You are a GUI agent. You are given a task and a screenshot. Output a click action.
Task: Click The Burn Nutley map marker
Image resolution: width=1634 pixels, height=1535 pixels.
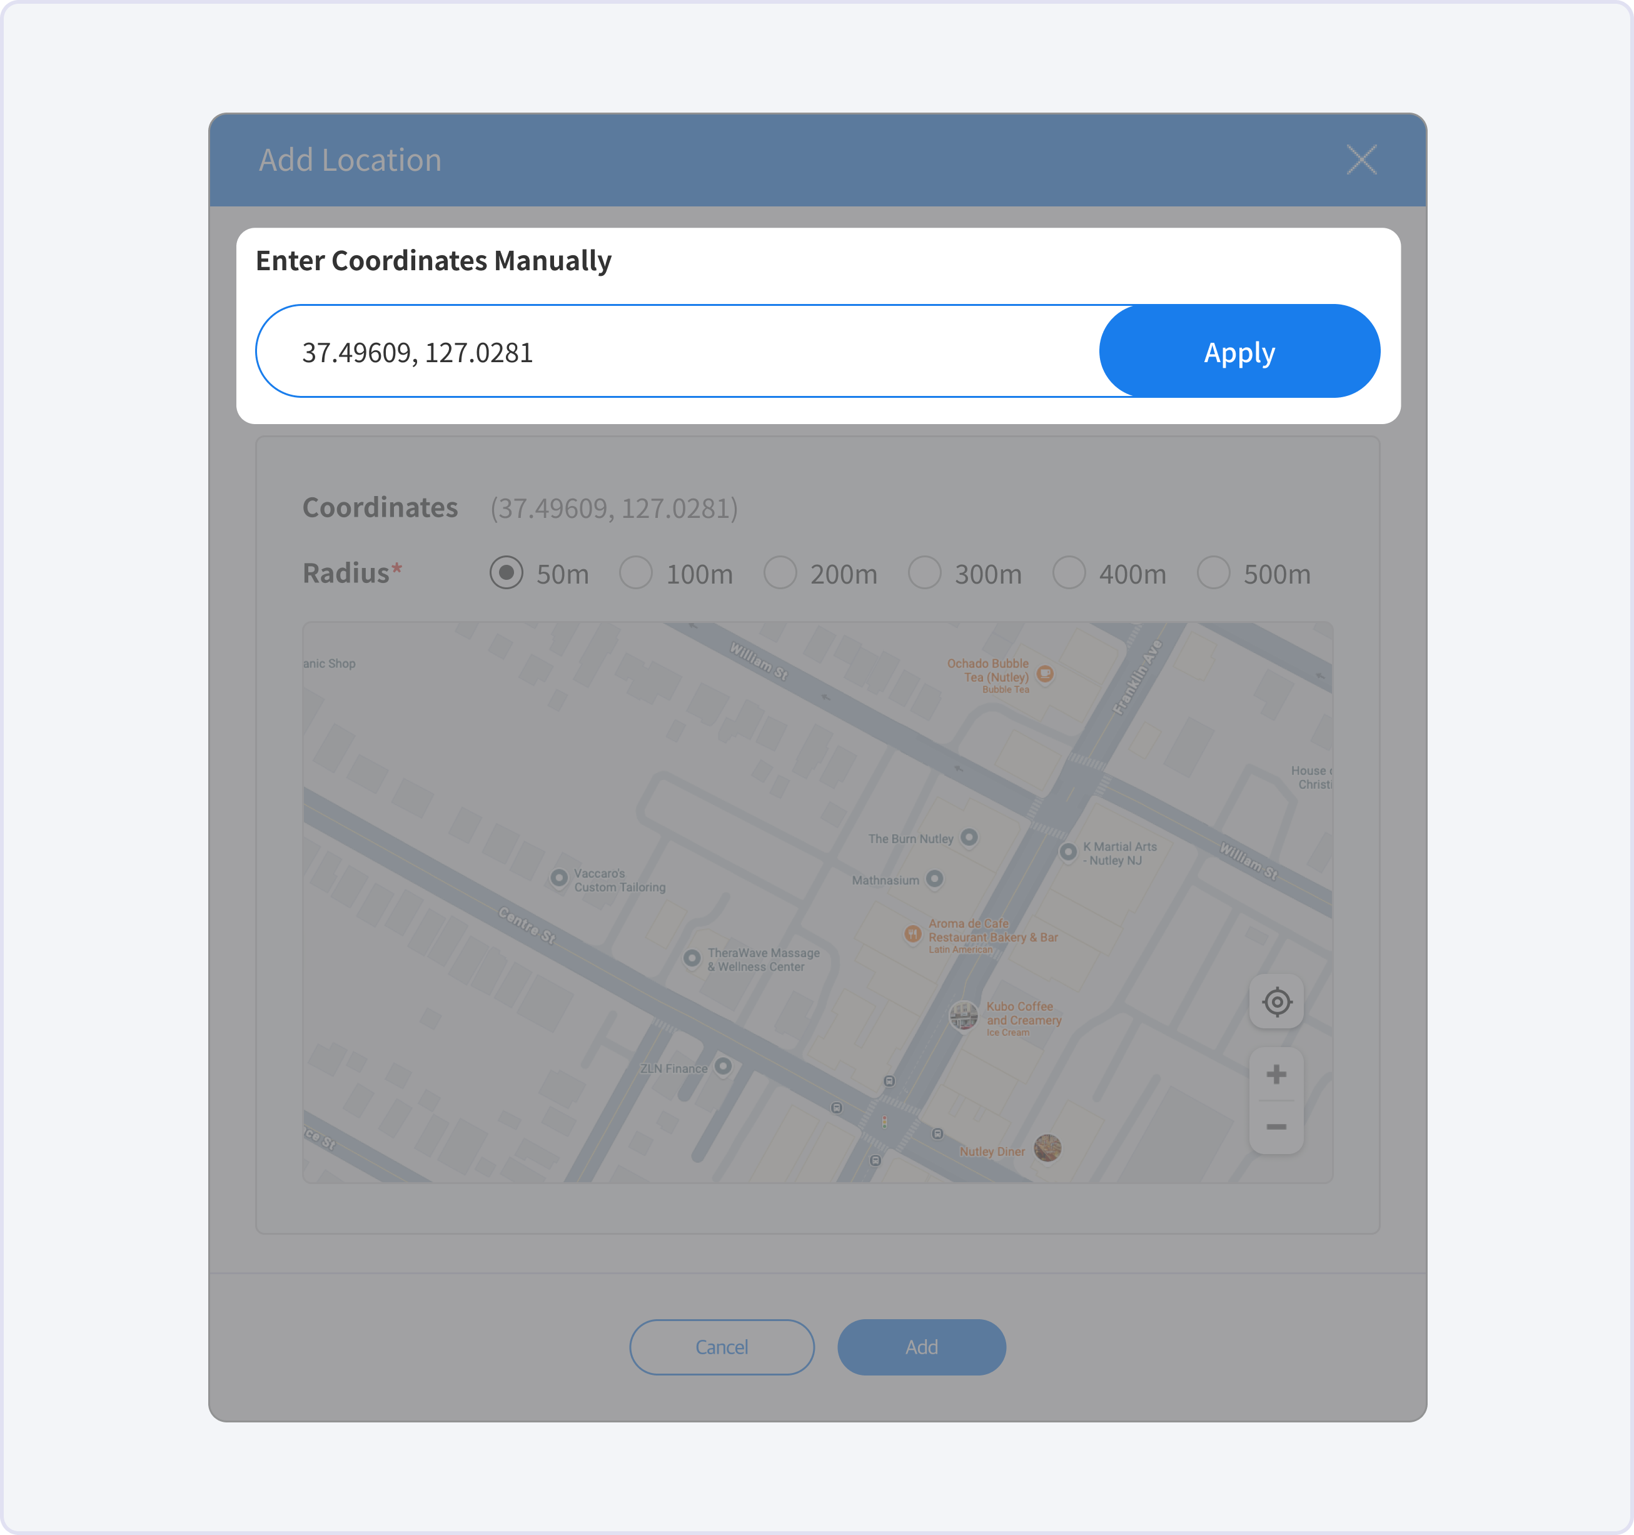969,837
